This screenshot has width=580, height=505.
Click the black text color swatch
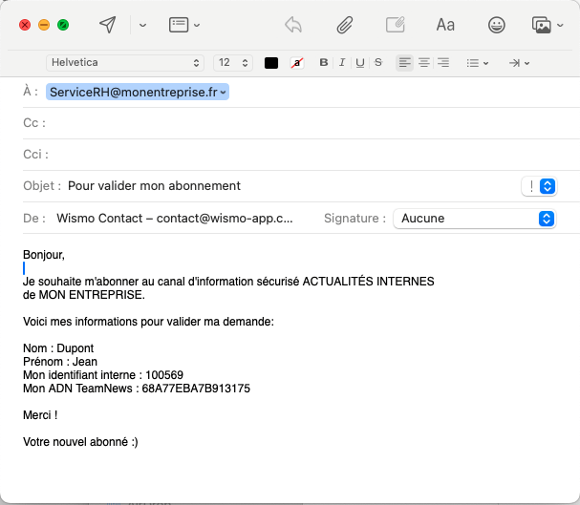[x=271, y=63]
